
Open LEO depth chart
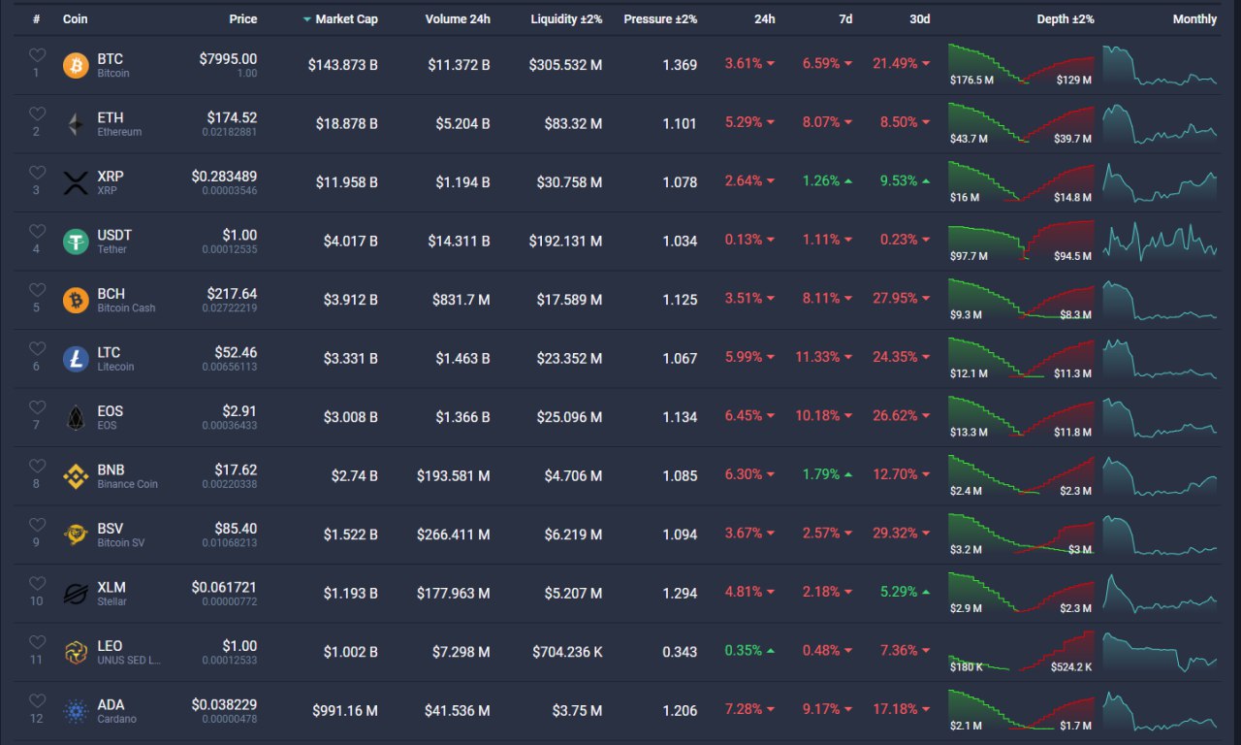point(1021,653)
